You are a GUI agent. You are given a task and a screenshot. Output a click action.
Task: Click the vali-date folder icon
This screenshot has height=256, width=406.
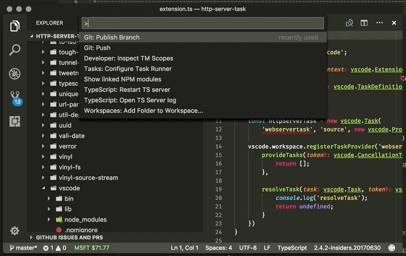[53, 136]
